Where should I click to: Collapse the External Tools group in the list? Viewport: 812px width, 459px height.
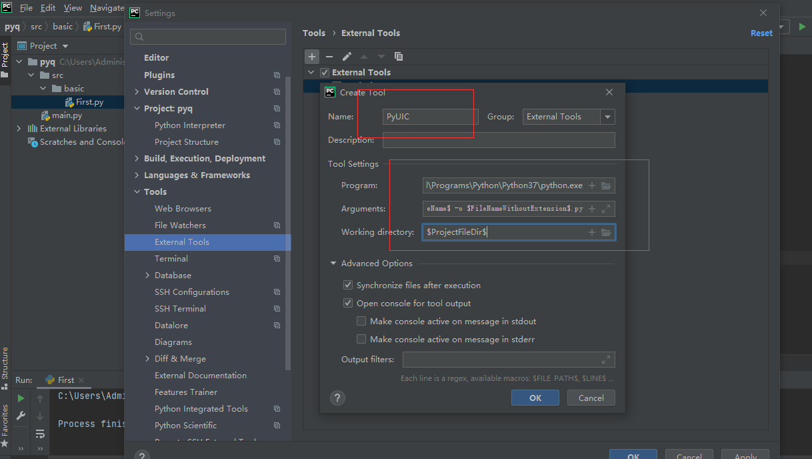[x=311, y=73]
